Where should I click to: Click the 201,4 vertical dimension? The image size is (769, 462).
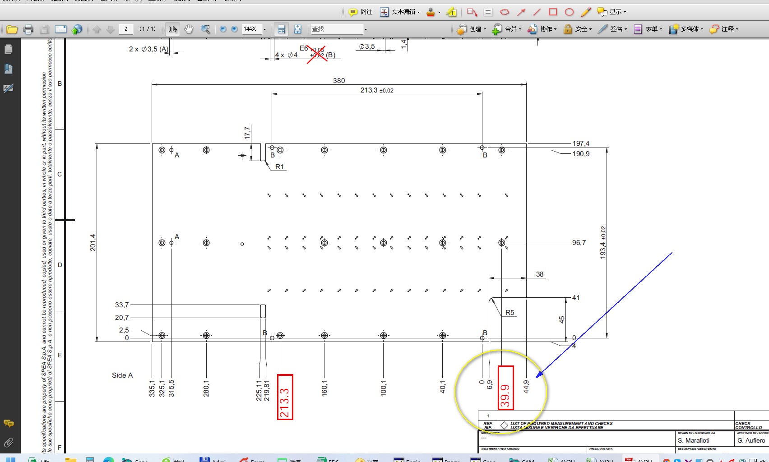point(93,242)
